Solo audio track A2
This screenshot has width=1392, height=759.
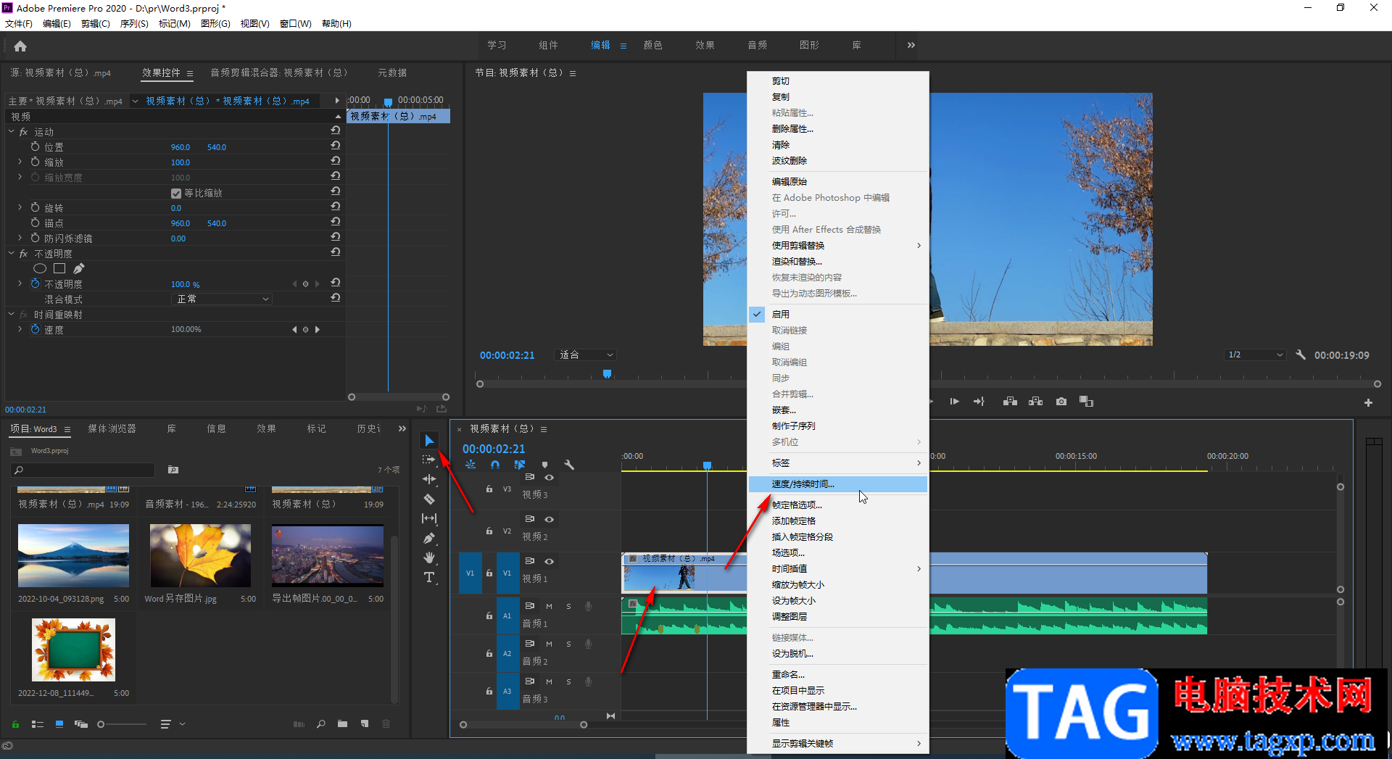point(568,644)
